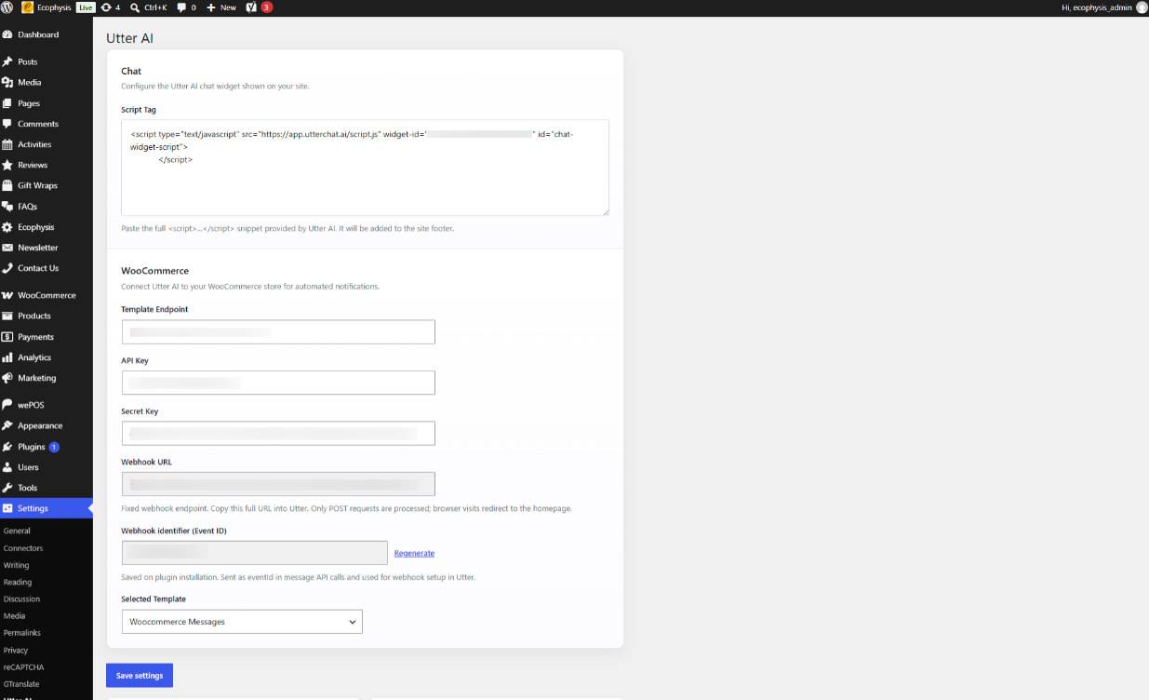Open the Ctrl+K search icon

pos(136,7)
